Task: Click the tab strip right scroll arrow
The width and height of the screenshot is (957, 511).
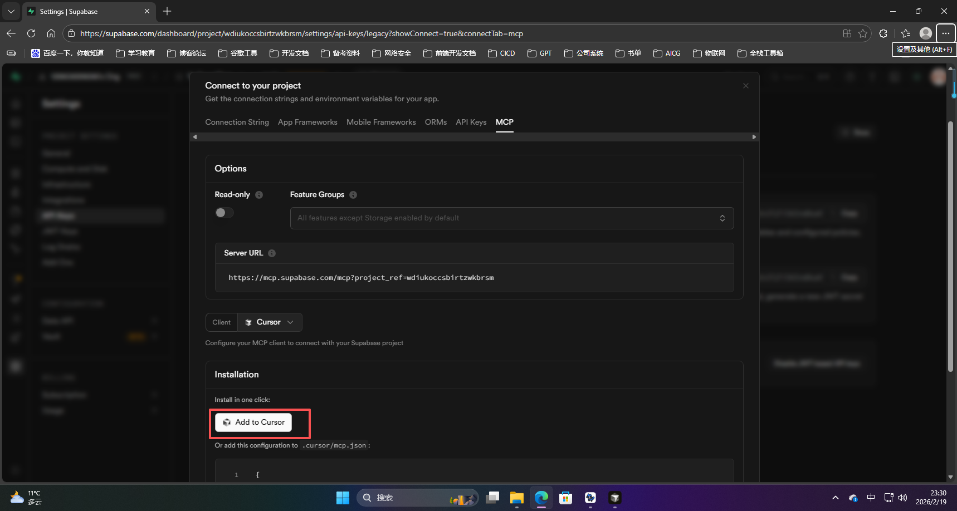Action: [x=754, y=137]
